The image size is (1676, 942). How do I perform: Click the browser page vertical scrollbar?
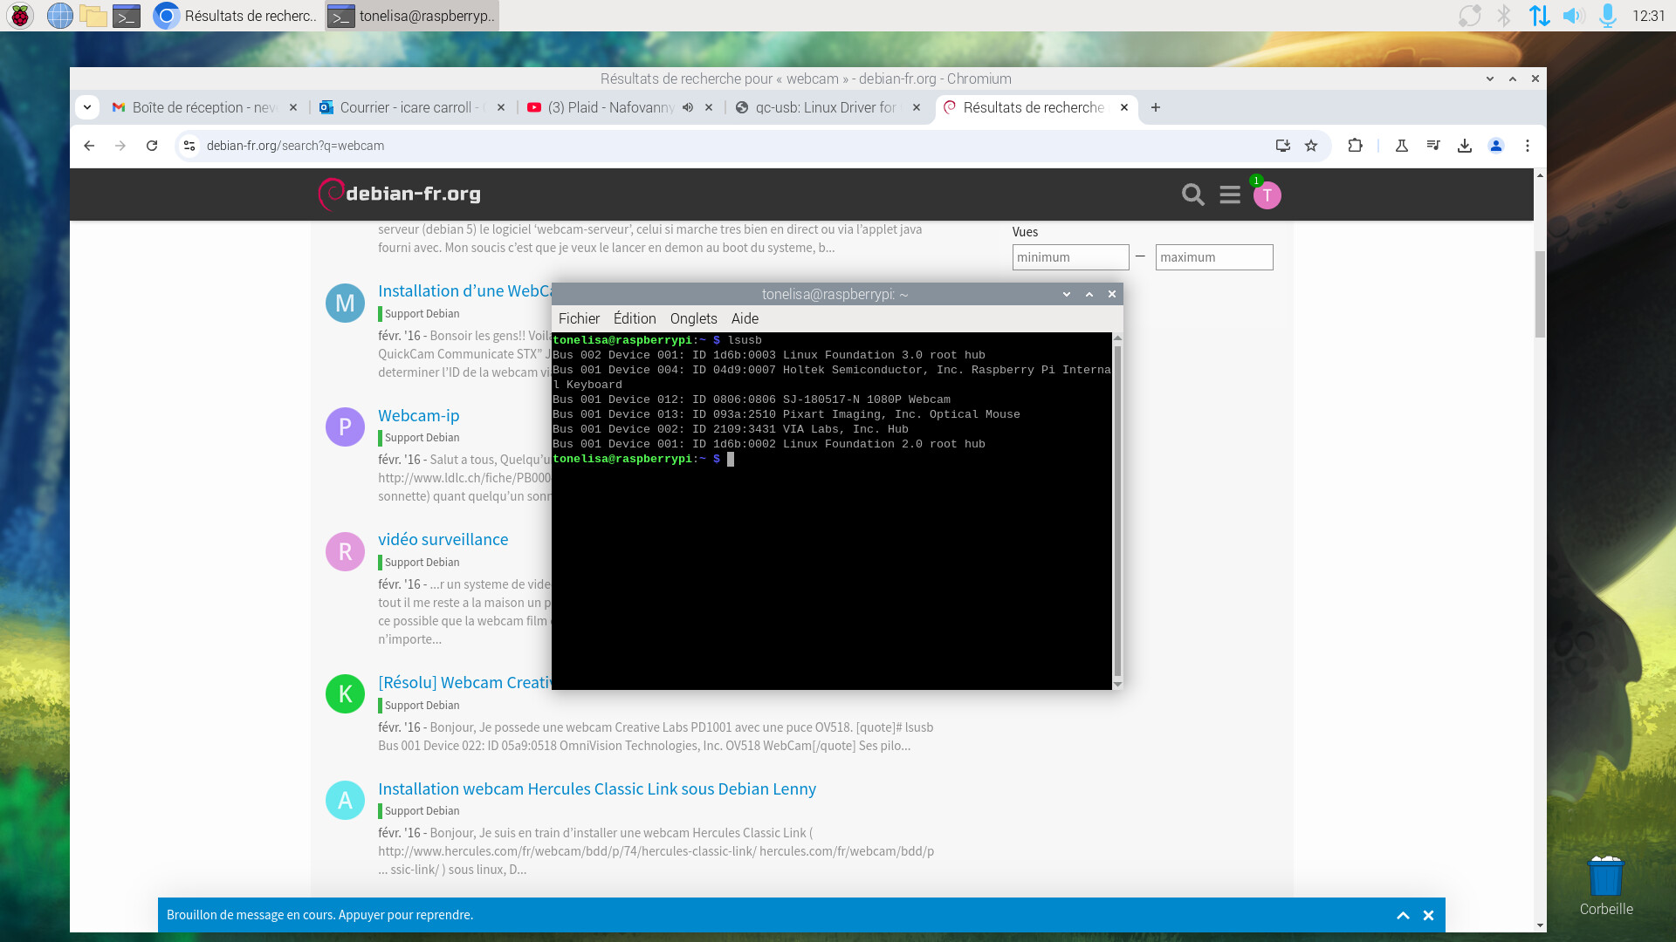click(x=1540, y=295)
